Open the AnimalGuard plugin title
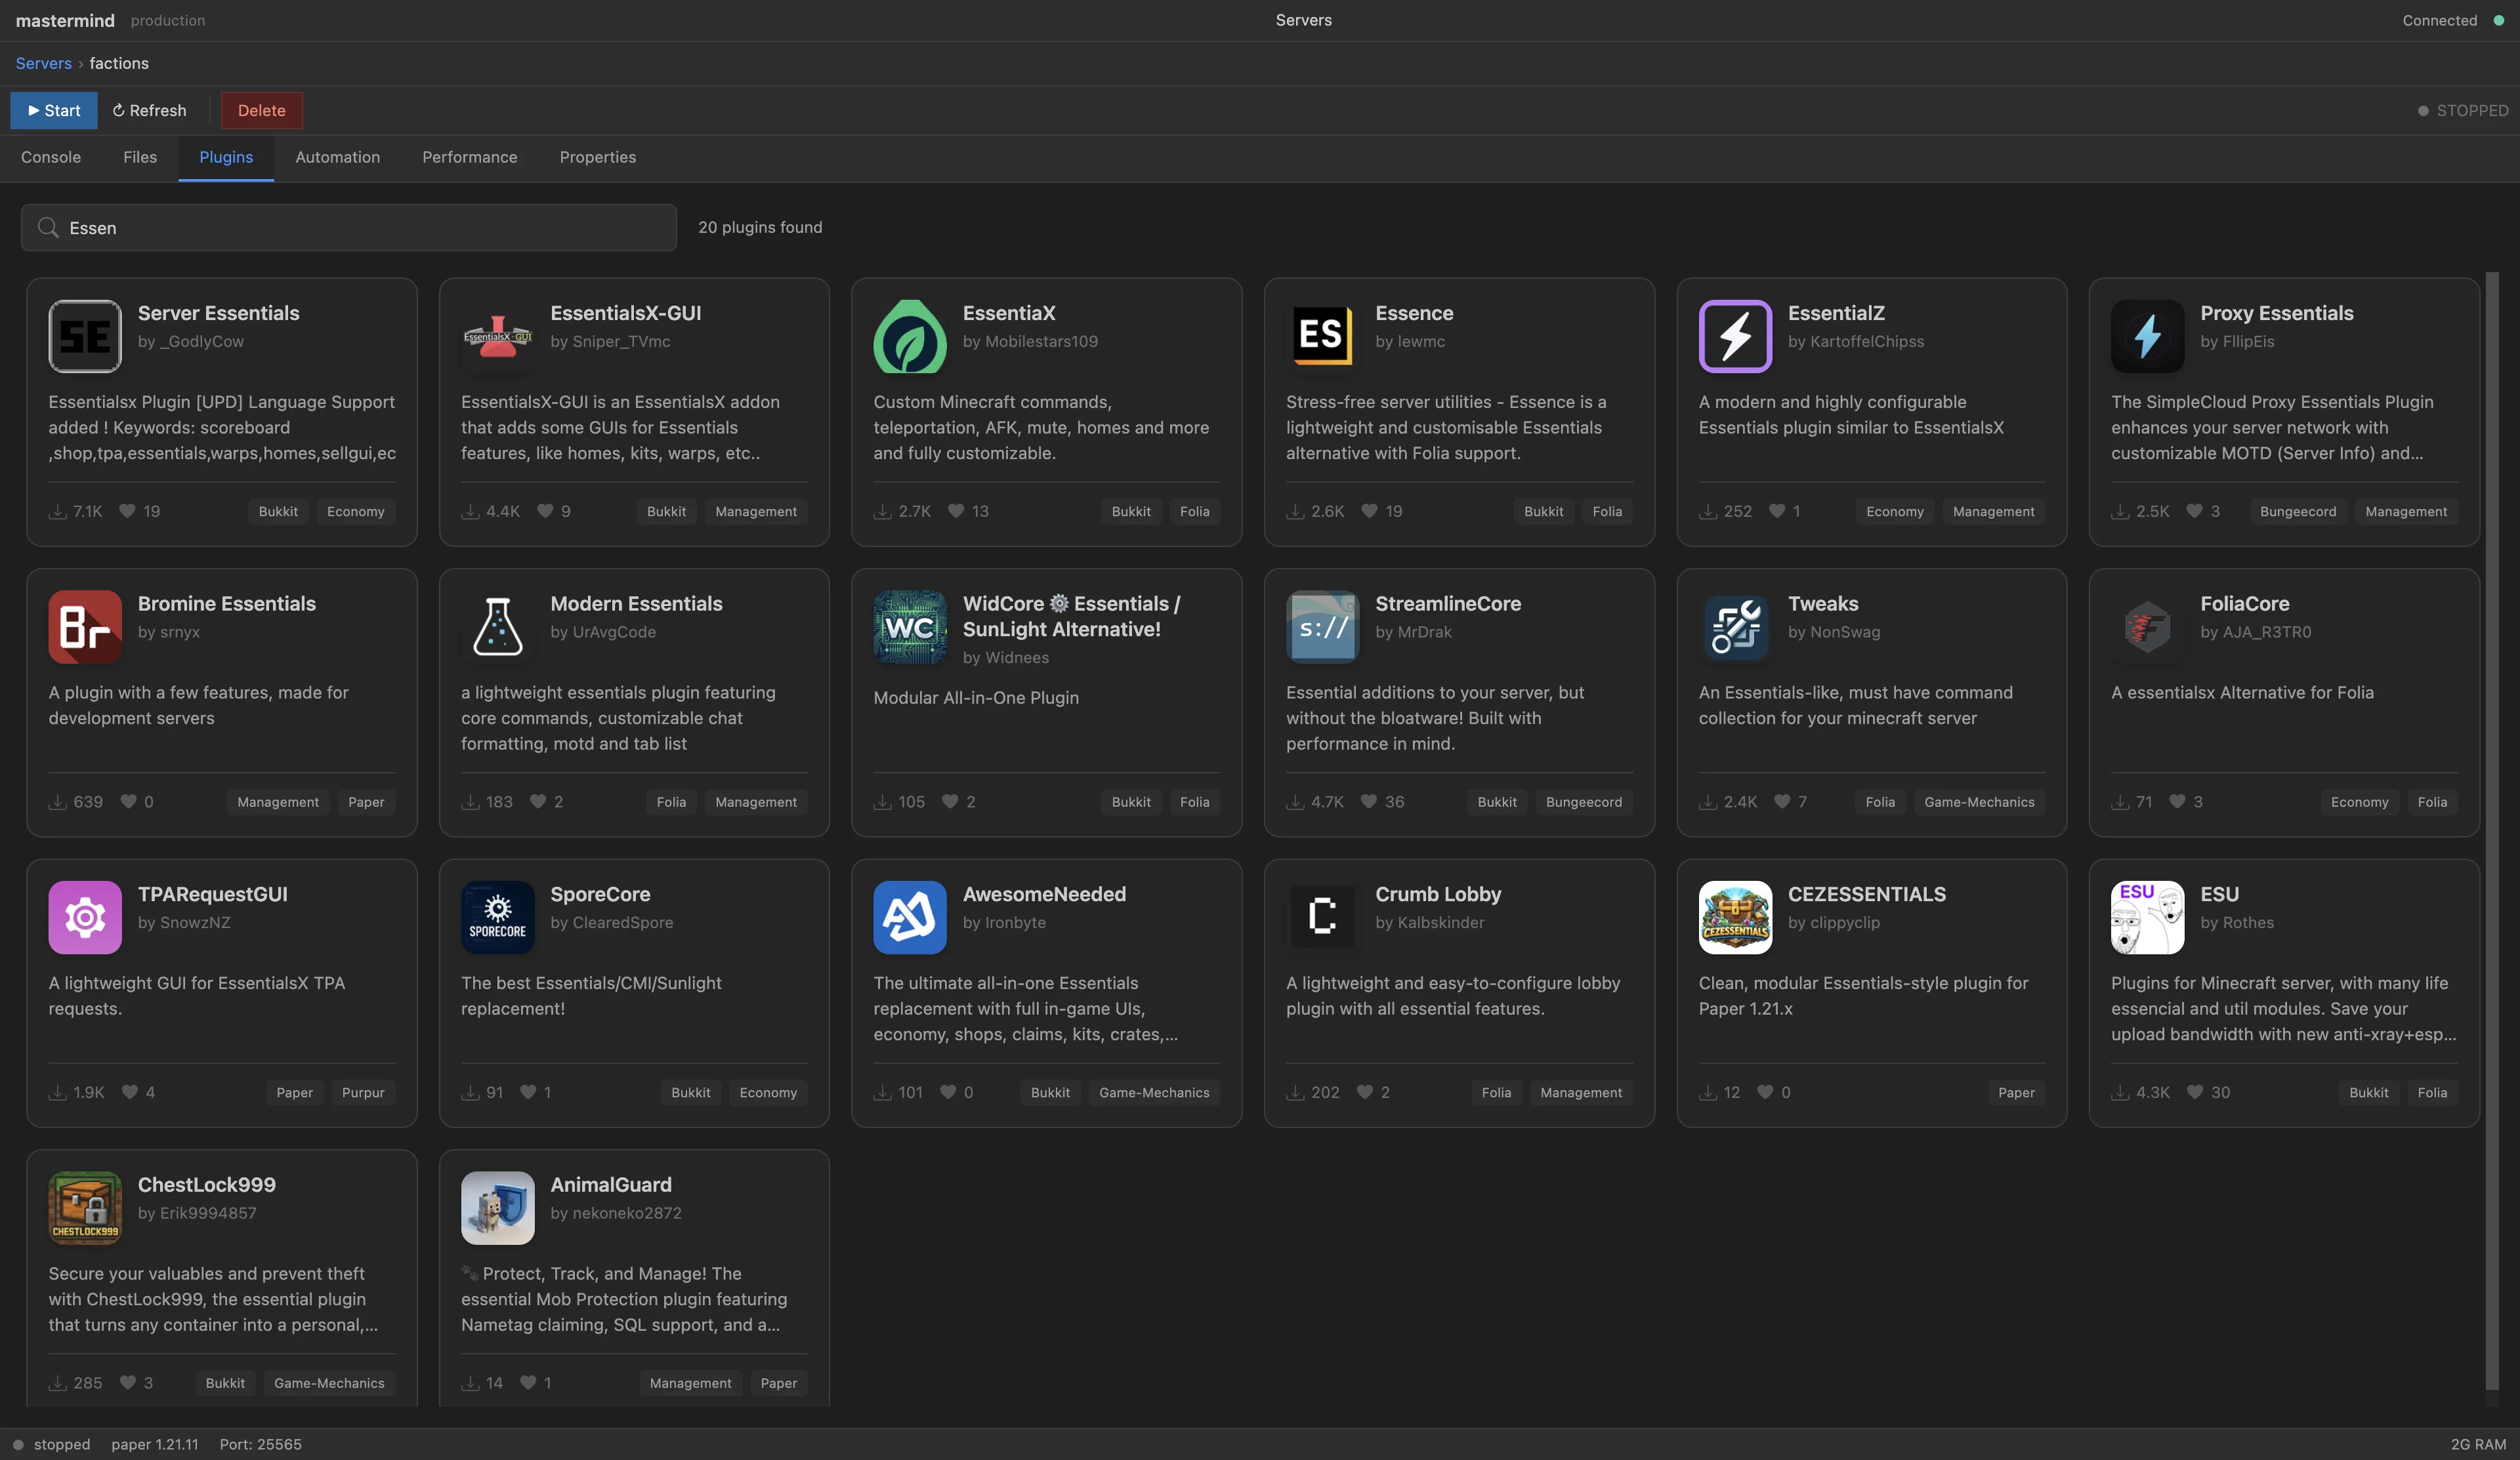The width and height of the screenshot is (2520, 1460). (x=610, y=1185)
